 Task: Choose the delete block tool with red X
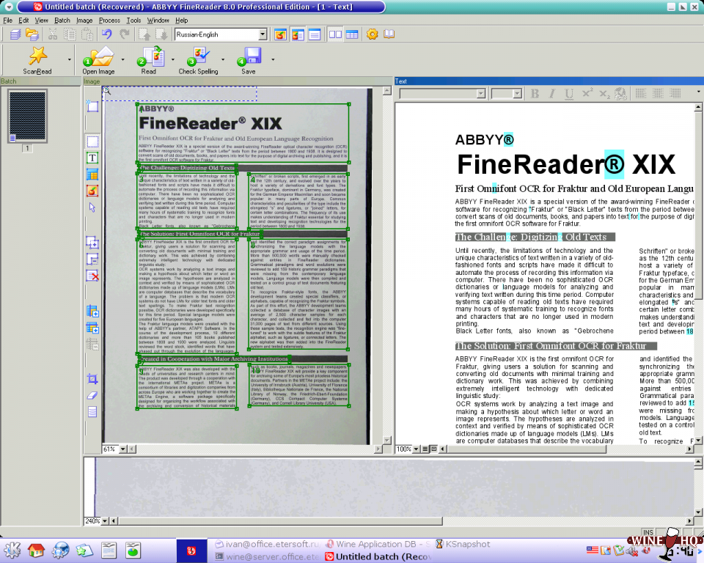[x=92, y=275]
